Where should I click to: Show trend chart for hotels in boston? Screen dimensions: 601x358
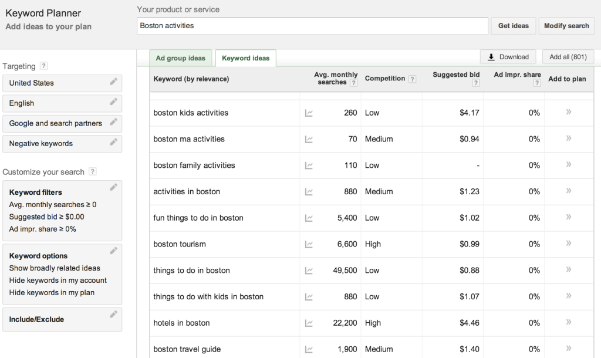pos(309,323)
